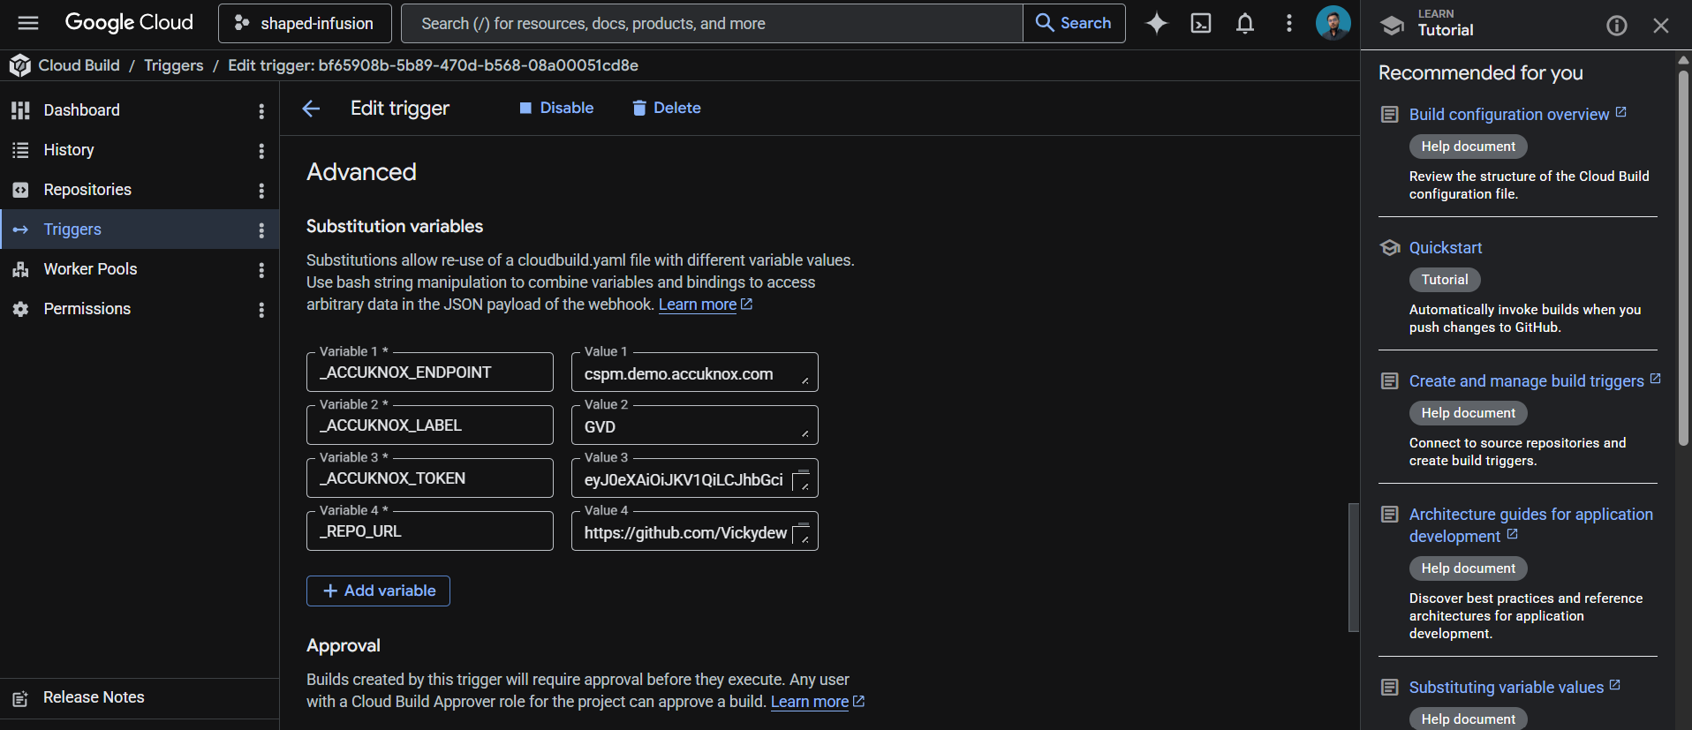Screen dimensions: 1692x730
Task: Open the top bar more options menu
Action: [x=1289, y=23]
